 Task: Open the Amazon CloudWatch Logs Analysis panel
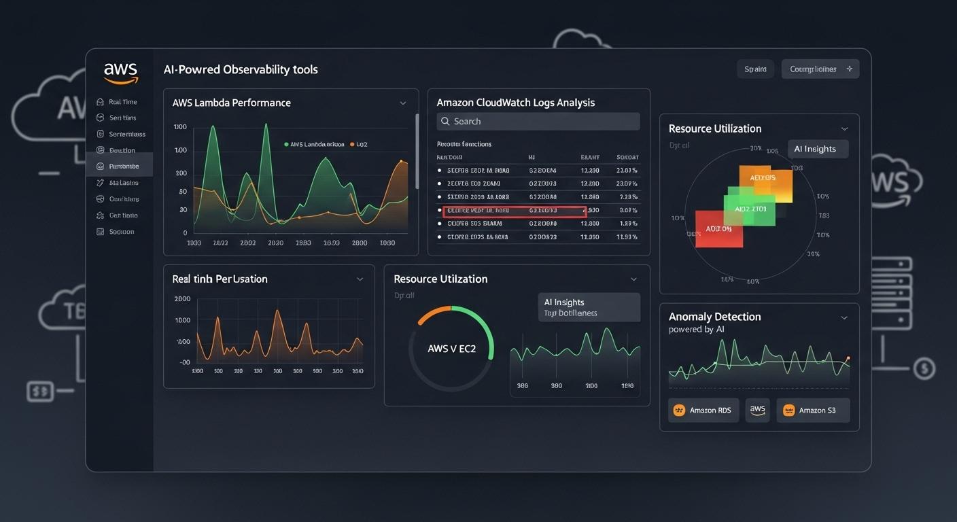tap(515, 102)
